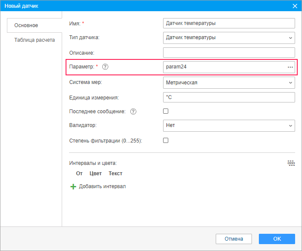Click the Единица измерения field
Image resolution: width=302 pixels, height=251 pixels.
pos(229,97)
